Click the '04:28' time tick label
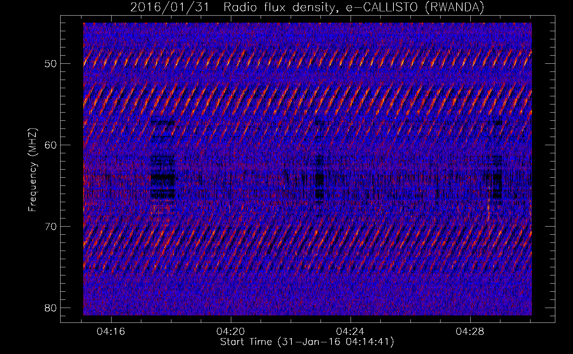Image resolution: width=573 pixels, height=354 pixels. [x=470, y=332]
